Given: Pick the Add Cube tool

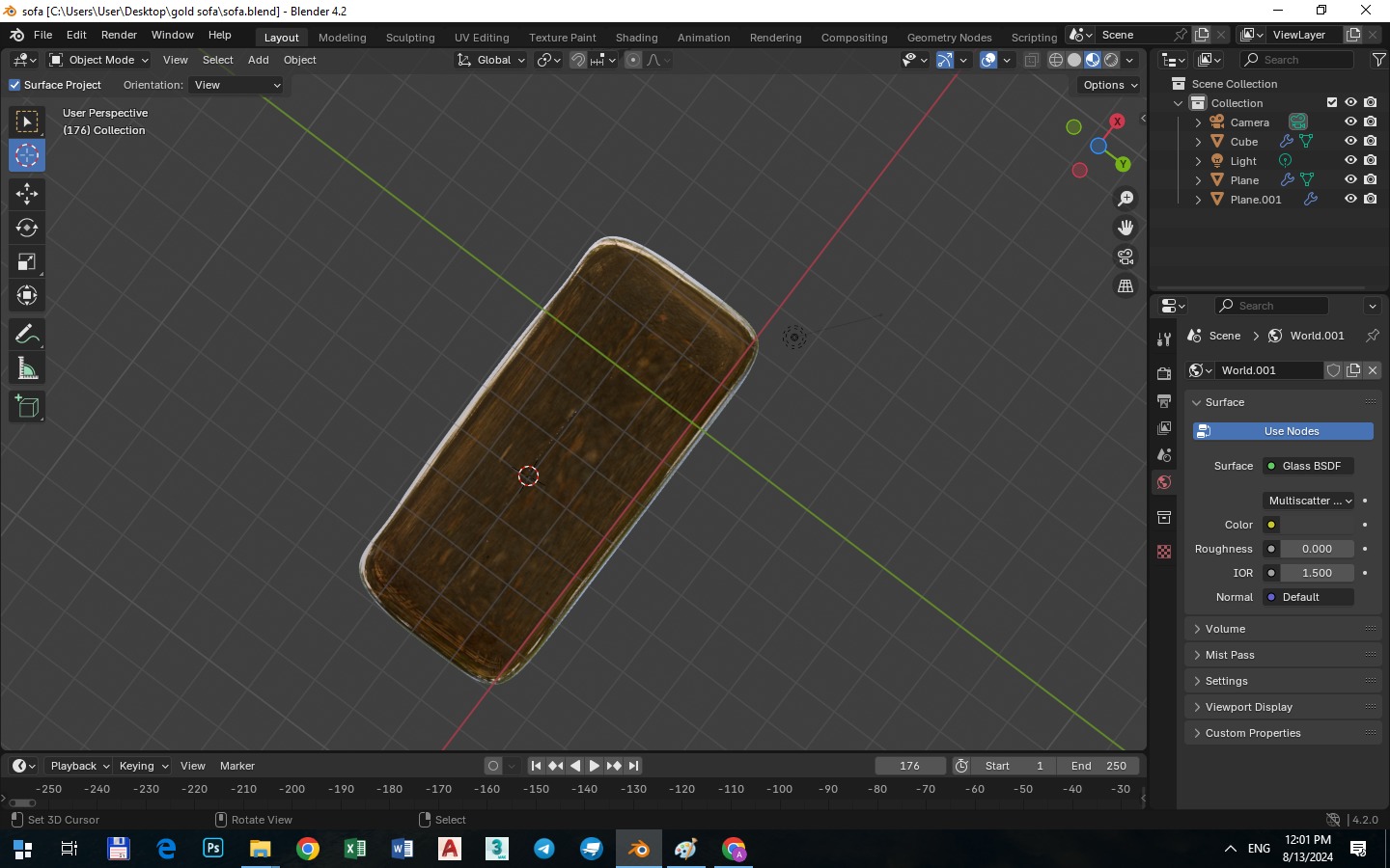Looking at the screenshot, I should 27,406.
